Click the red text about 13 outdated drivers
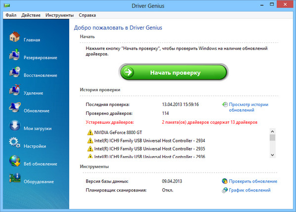 pyautogui.click(x=210, y=122)
